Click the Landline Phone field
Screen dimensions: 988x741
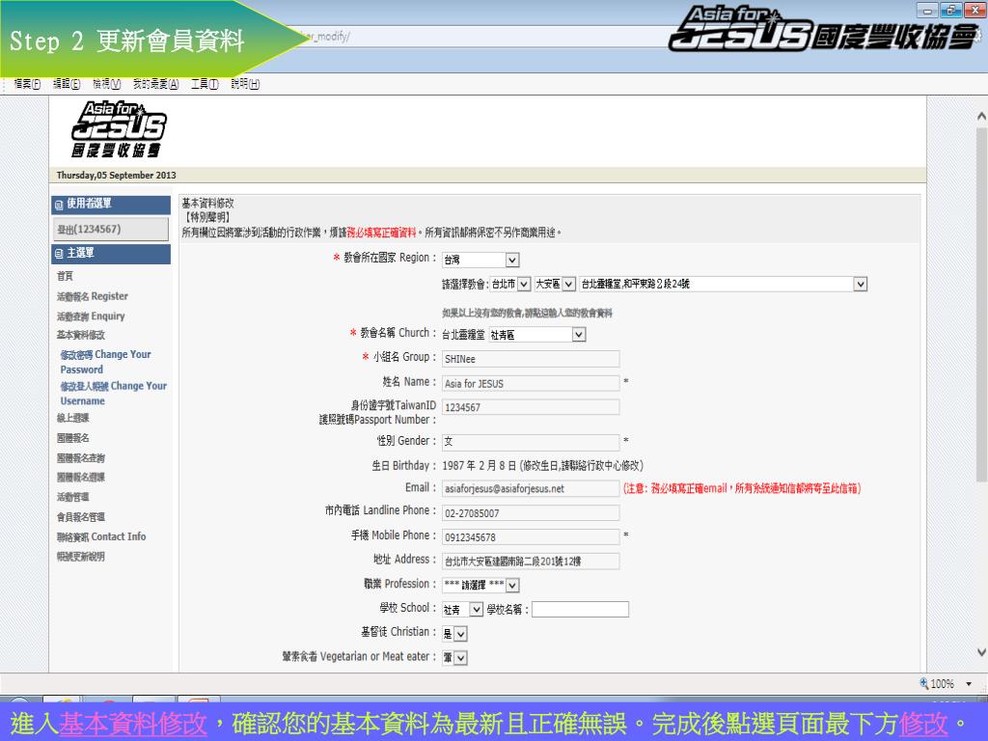click(x=531, y=513)
